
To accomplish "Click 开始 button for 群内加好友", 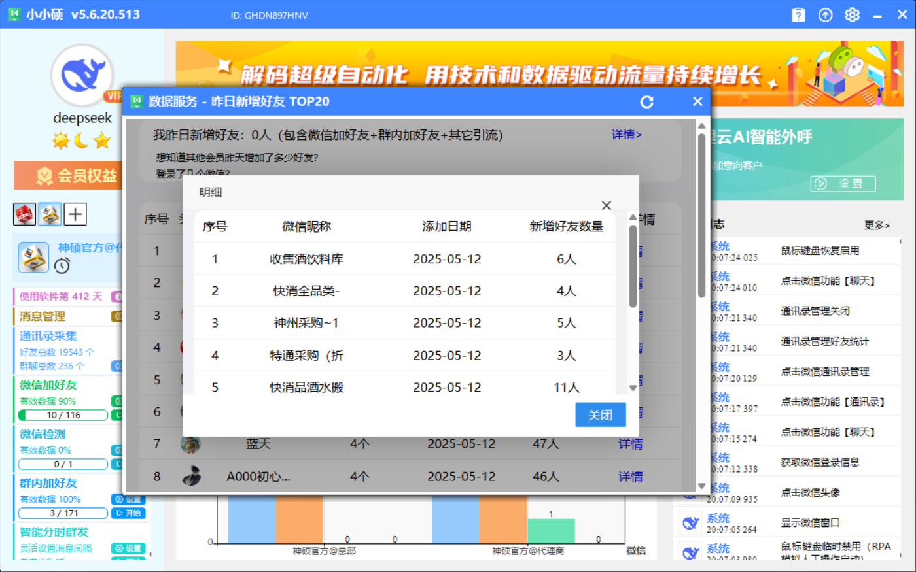I will click(128, 513).
